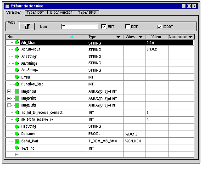
Task: Toggle the EDT checkbox
Action: coord(103,27)
